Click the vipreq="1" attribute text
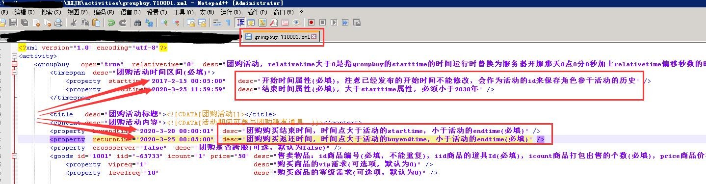 click(x=128, y=164)
